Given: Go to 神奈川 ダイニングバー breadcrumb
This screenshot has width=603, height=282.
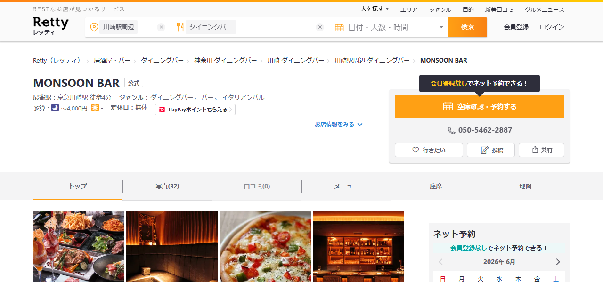Looking at the screenshot, I should click(226, 60).
